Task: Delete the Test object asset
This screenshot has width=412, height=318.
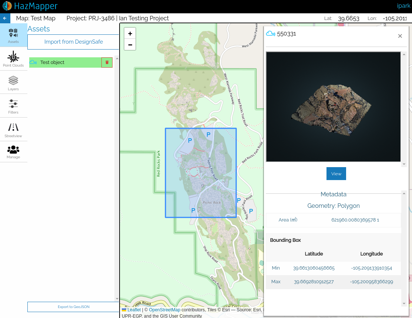Action: pyautogui.click(x=107, y=62)
